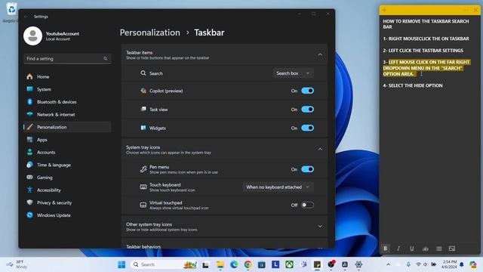Open Copilot from the taskbar corner
The width and height of the screenshot is (483, 272).
473,264
